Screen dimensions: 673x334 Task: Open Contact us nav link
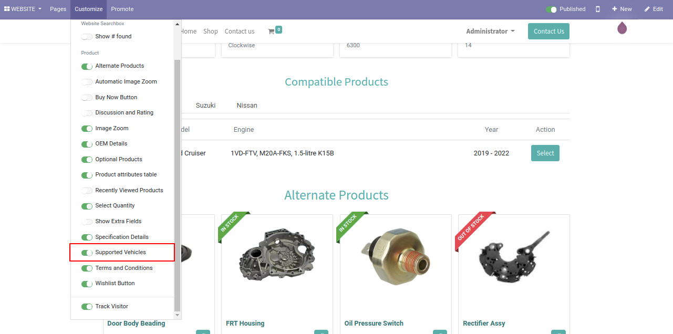coord(240,32)
